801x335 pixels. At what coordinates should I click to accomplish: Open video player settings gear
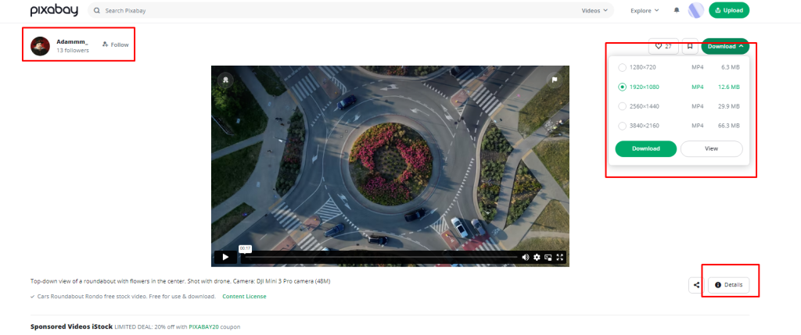537,257
